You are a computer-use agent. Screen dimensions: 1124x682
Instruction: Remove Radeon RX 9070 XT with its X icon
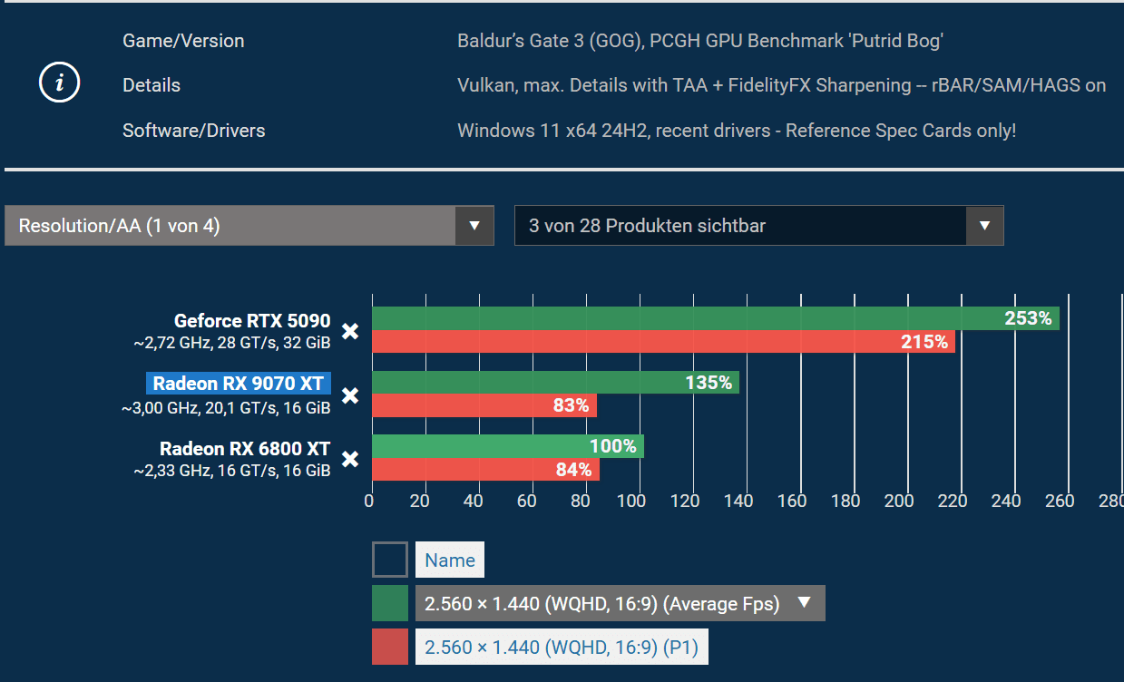click(x=350, y=395)
